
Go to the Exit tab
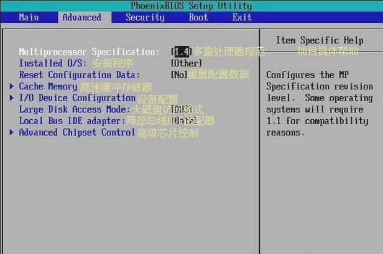(x=242, y=17)
